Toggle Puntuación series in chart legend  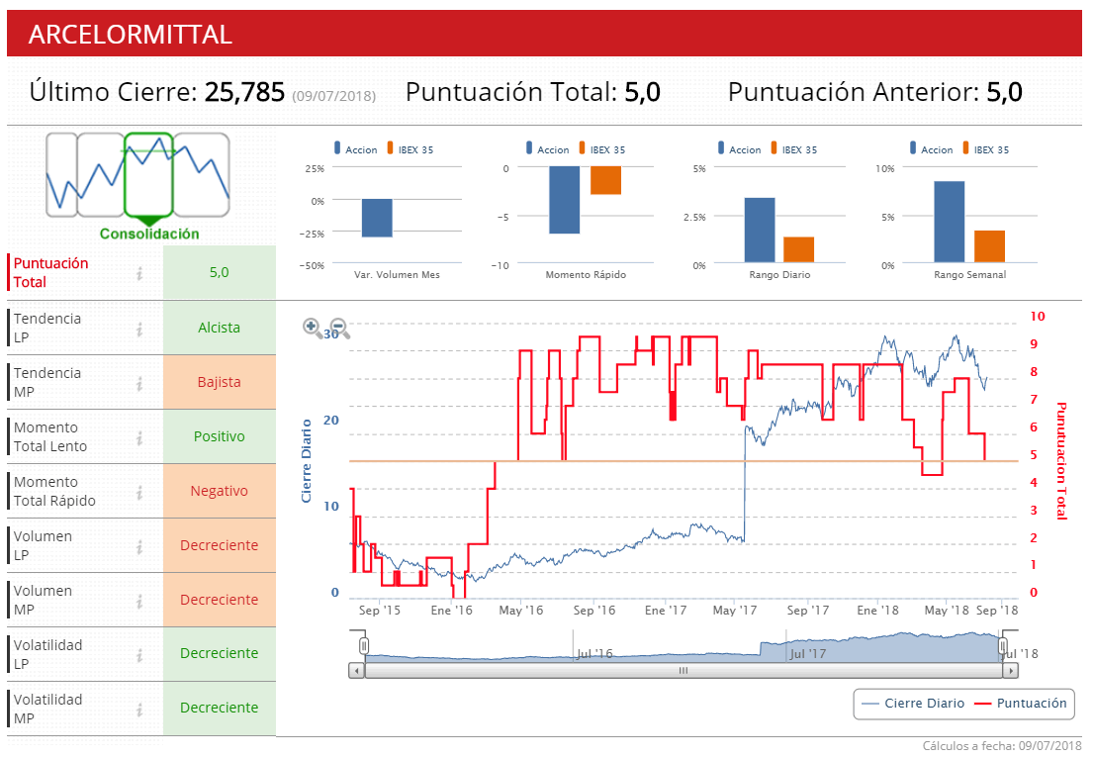pos(1021,704)
